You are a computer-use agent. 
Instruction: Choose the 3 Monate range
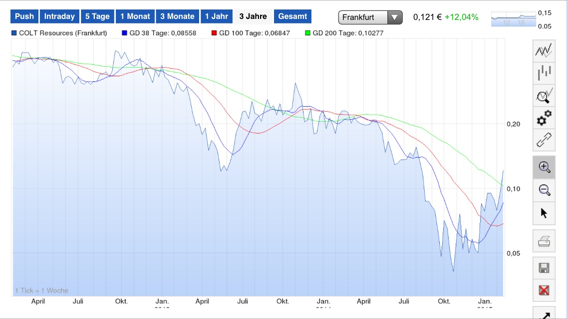(x=177, y=16)
